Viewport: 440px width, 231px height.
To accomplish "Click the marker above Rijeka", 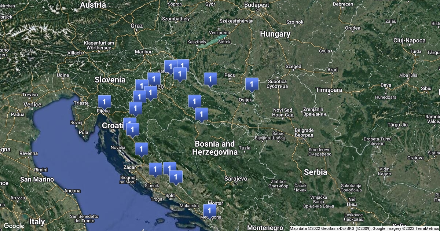I will (x=104, y=102).
